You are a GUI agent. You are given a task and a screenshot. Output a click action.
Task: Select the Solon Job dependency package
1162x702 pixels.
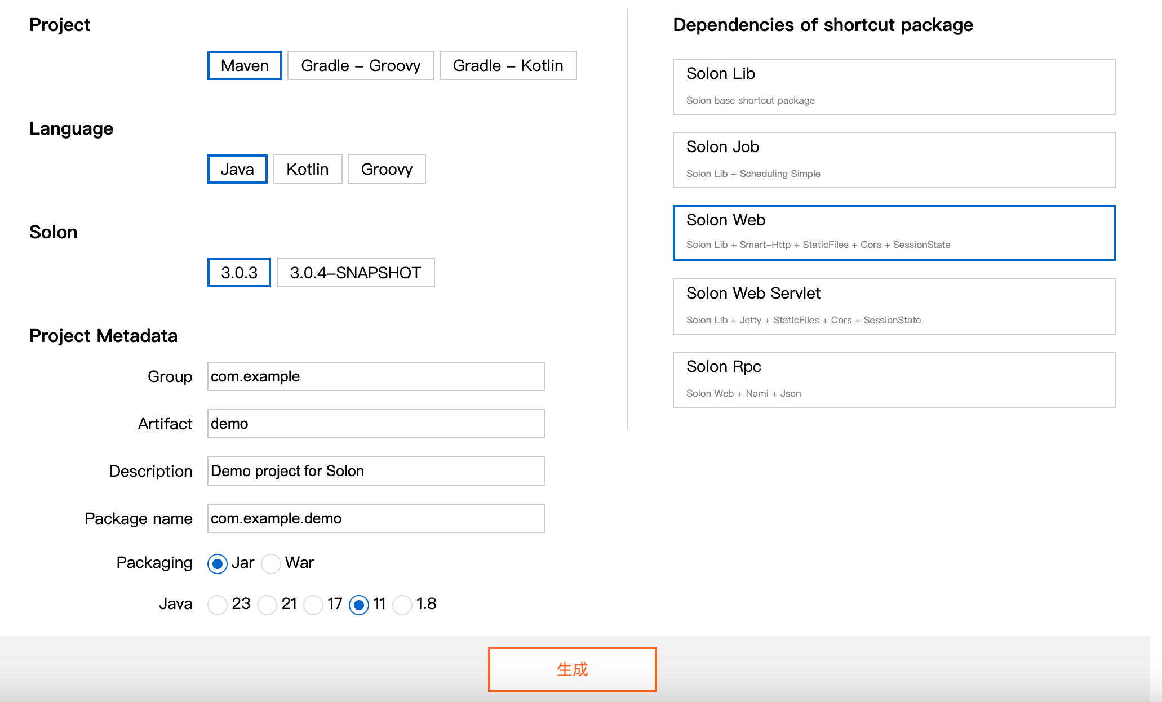coord(894,160)
